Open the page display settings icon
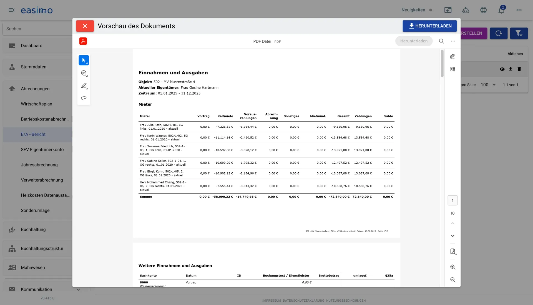Viewport: 533px width, 305px height. [x=453, y=251]
